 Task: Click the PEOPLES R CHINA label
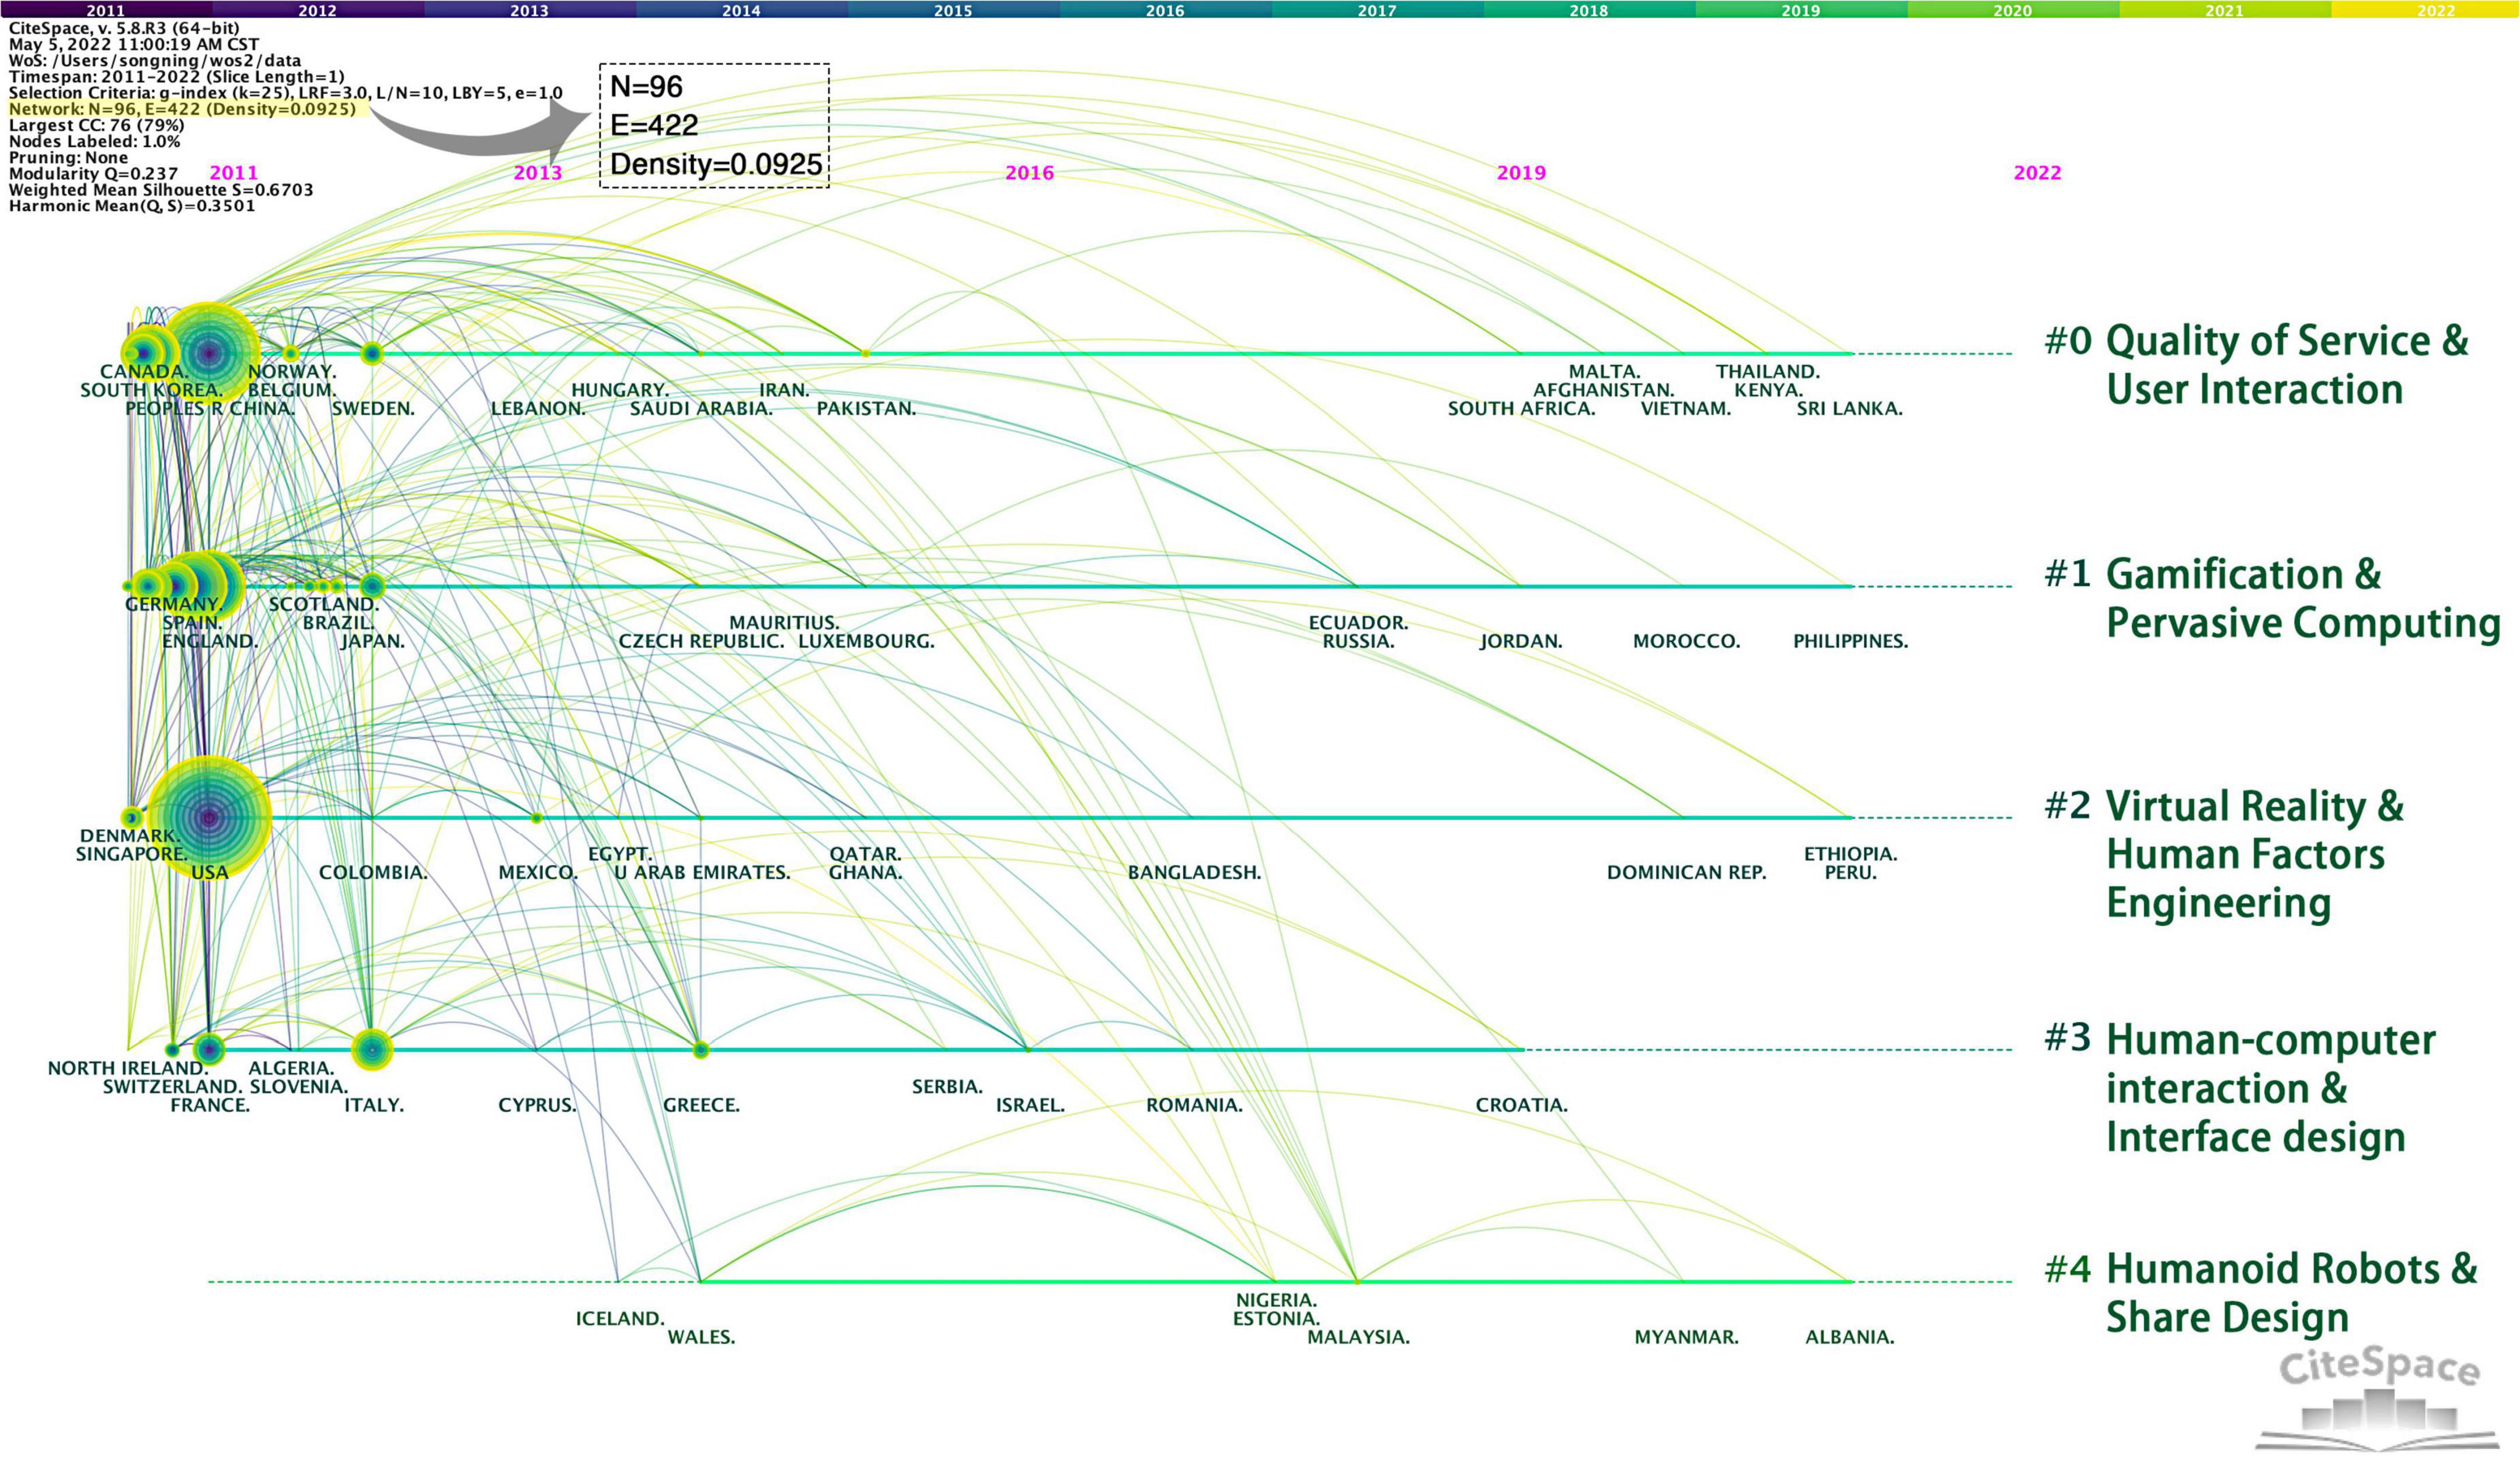(x=210, y=408)
